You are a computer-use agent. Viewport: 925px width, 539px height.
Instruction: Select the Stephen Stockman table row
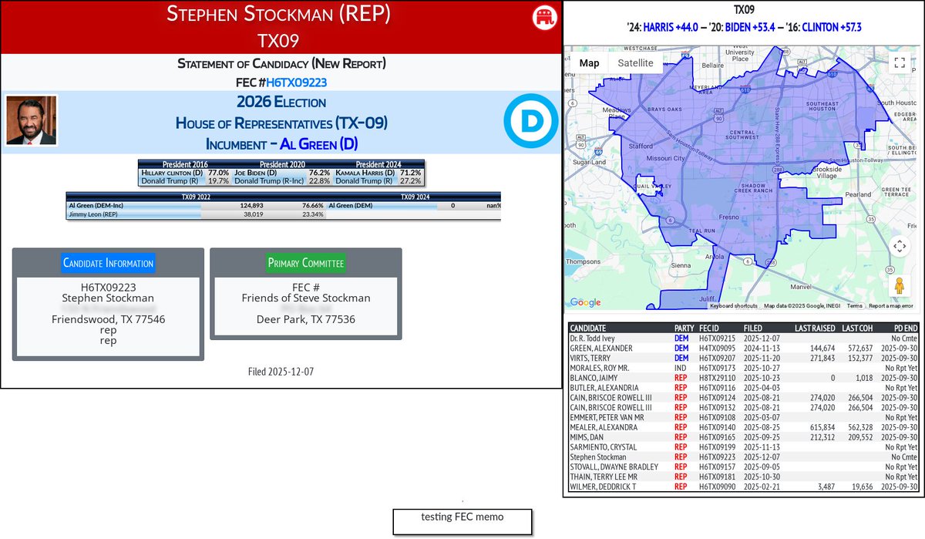click(x=744, y=457)
